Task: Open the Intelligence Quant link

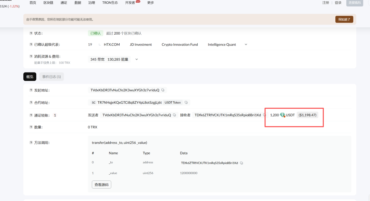Action: (x=222, y=44)
